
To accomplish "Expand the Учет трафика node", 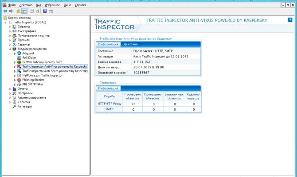I will click(x=10, y=31).
